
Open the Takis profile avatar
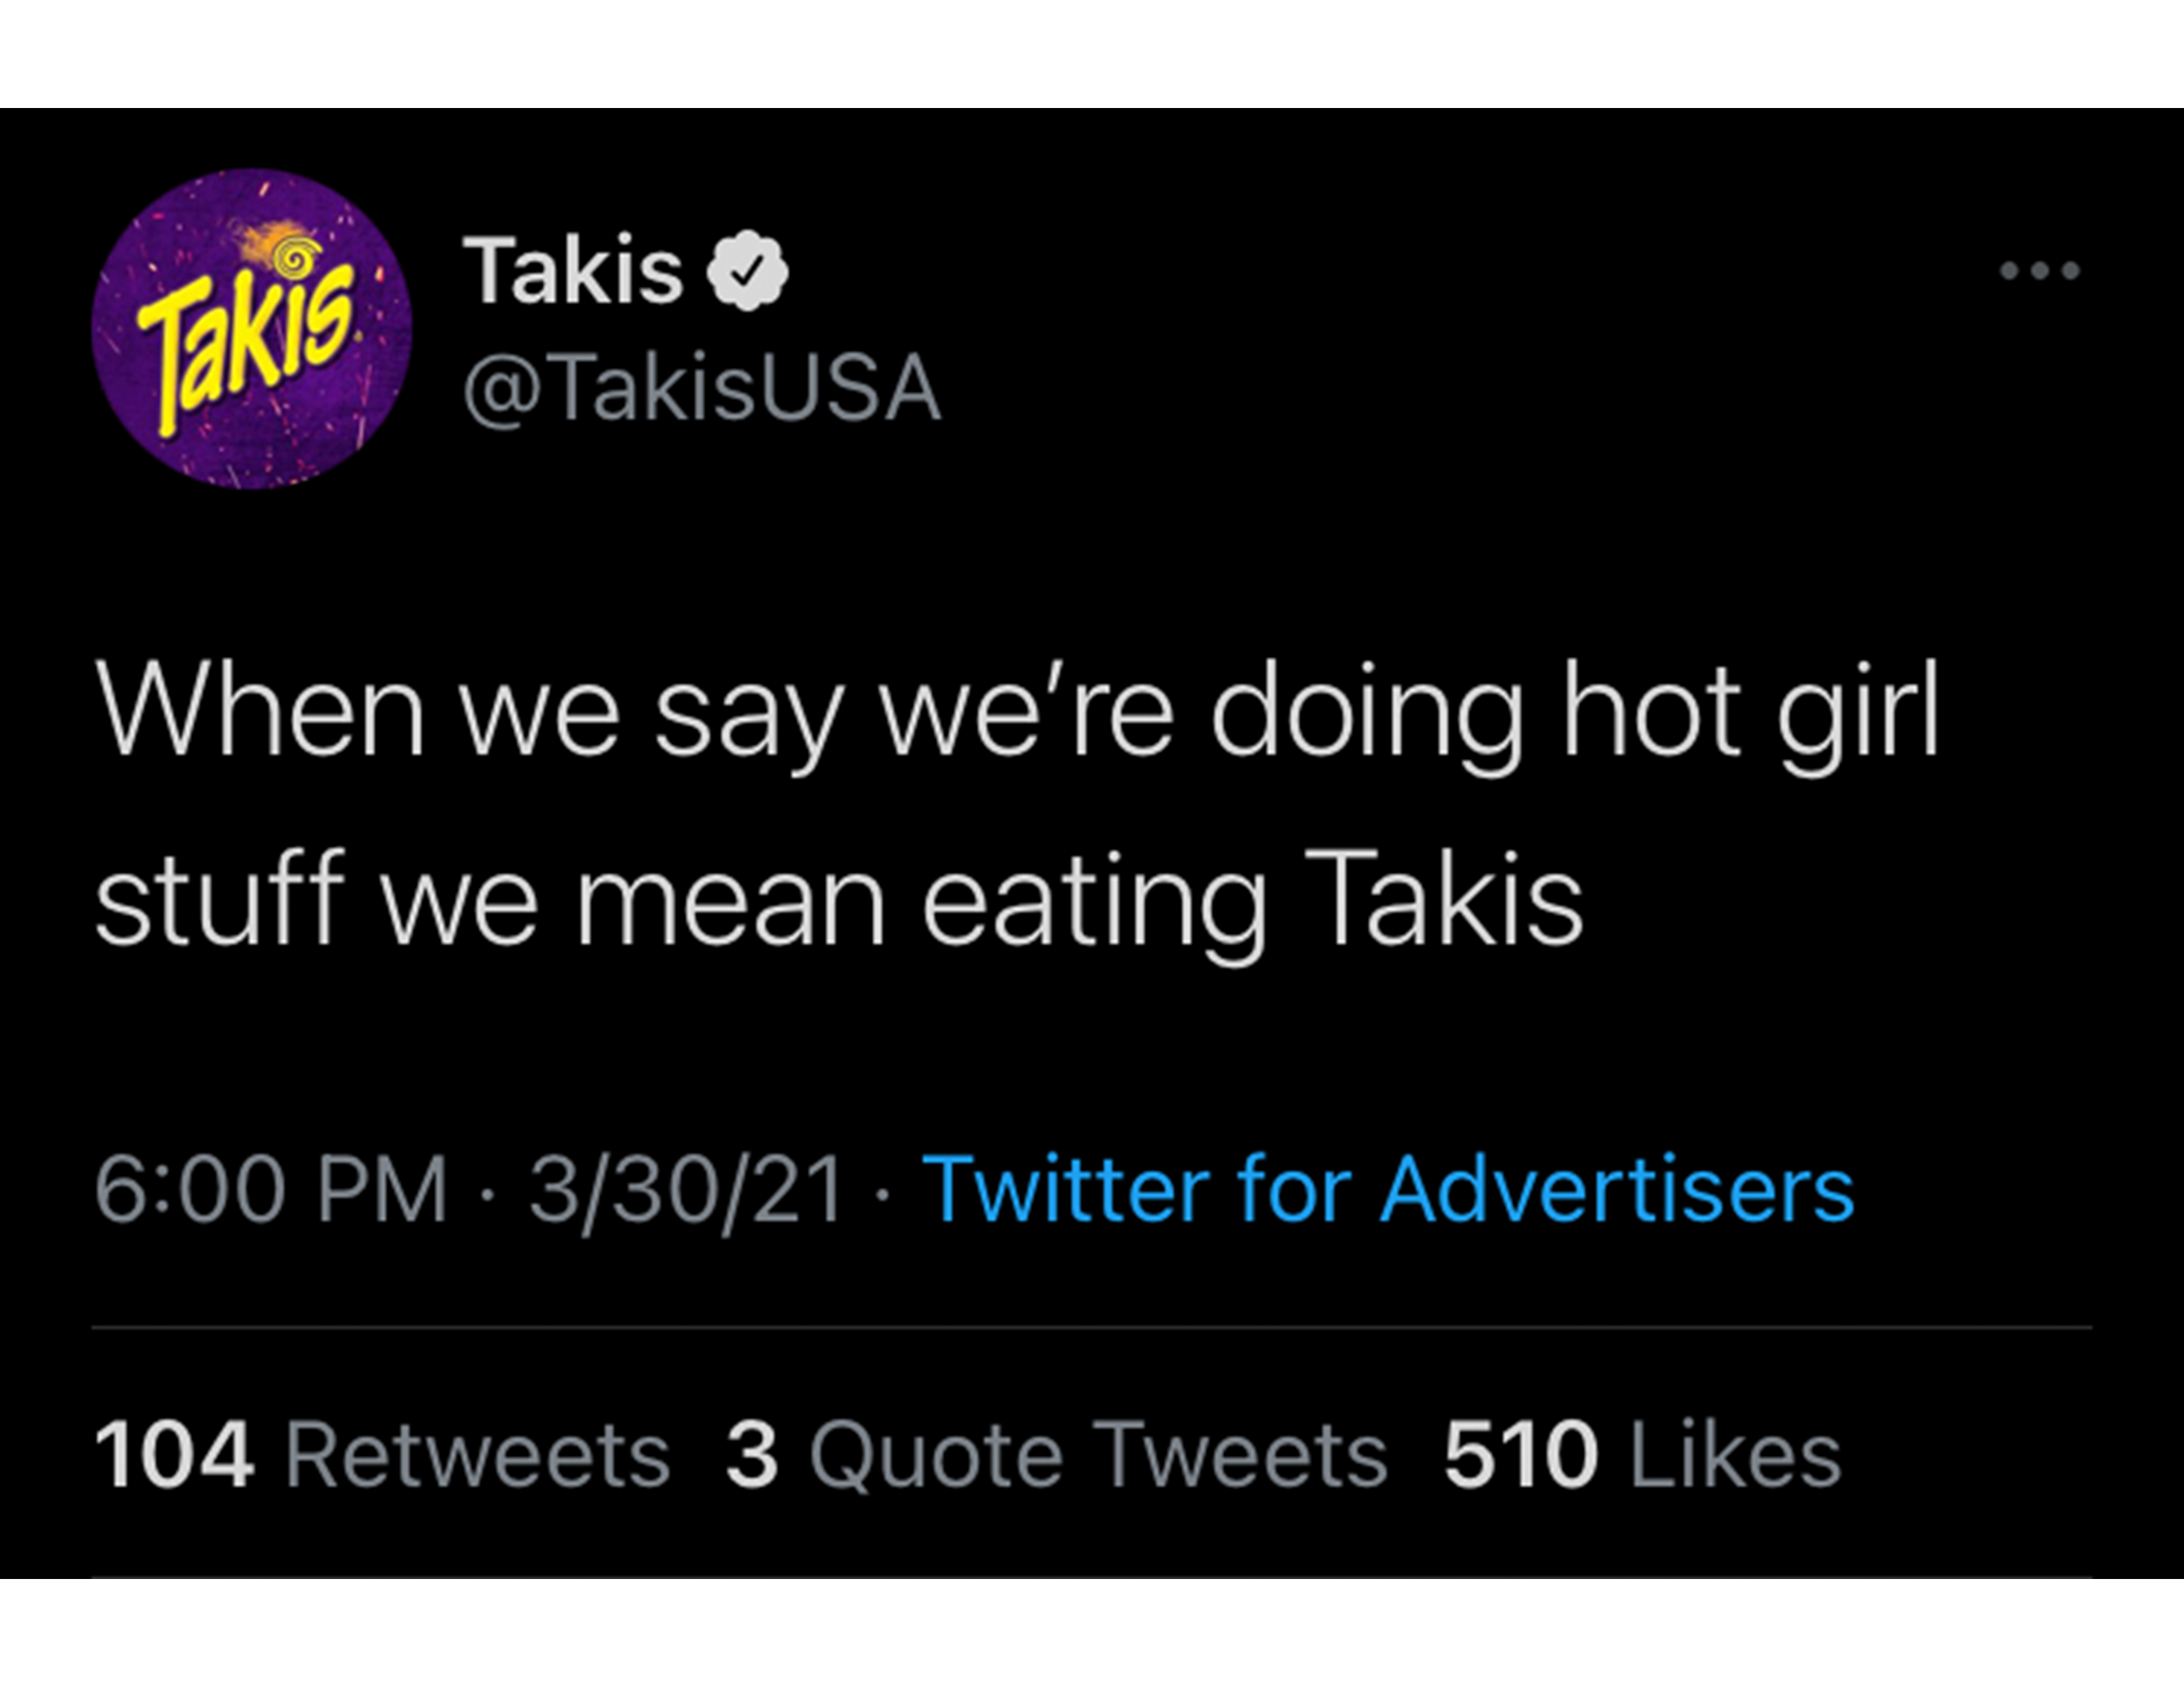(x=251, y=330)
